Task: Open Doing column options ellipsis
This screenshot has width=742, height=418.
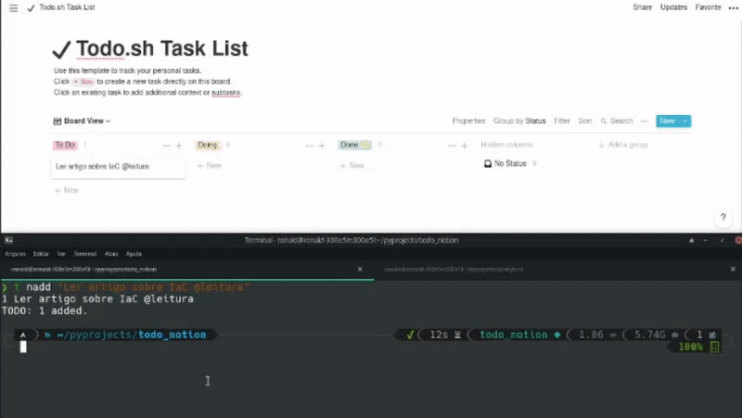Action: (309, 146)
